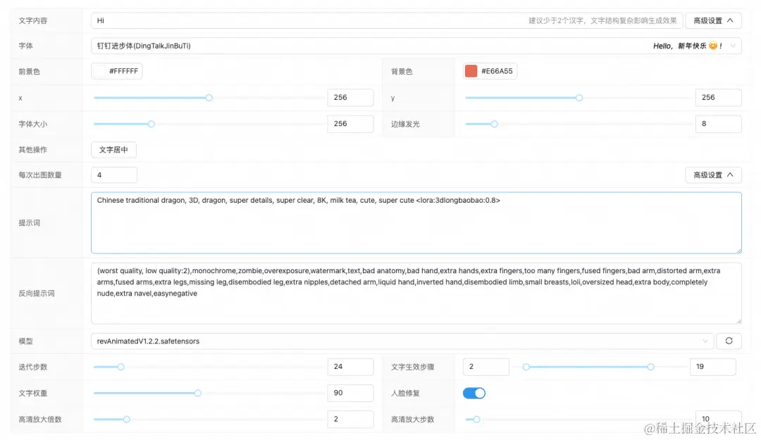Open the white 前景色 color swatch
This screenshot has height=440, width=761.
99,71
